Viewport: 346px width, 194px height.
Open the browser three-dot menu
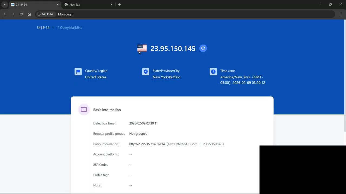point(341,14)
